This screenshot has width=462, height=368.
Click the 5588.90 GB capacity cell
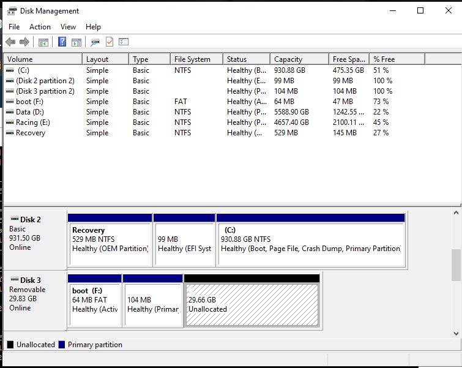coord(291,112)
